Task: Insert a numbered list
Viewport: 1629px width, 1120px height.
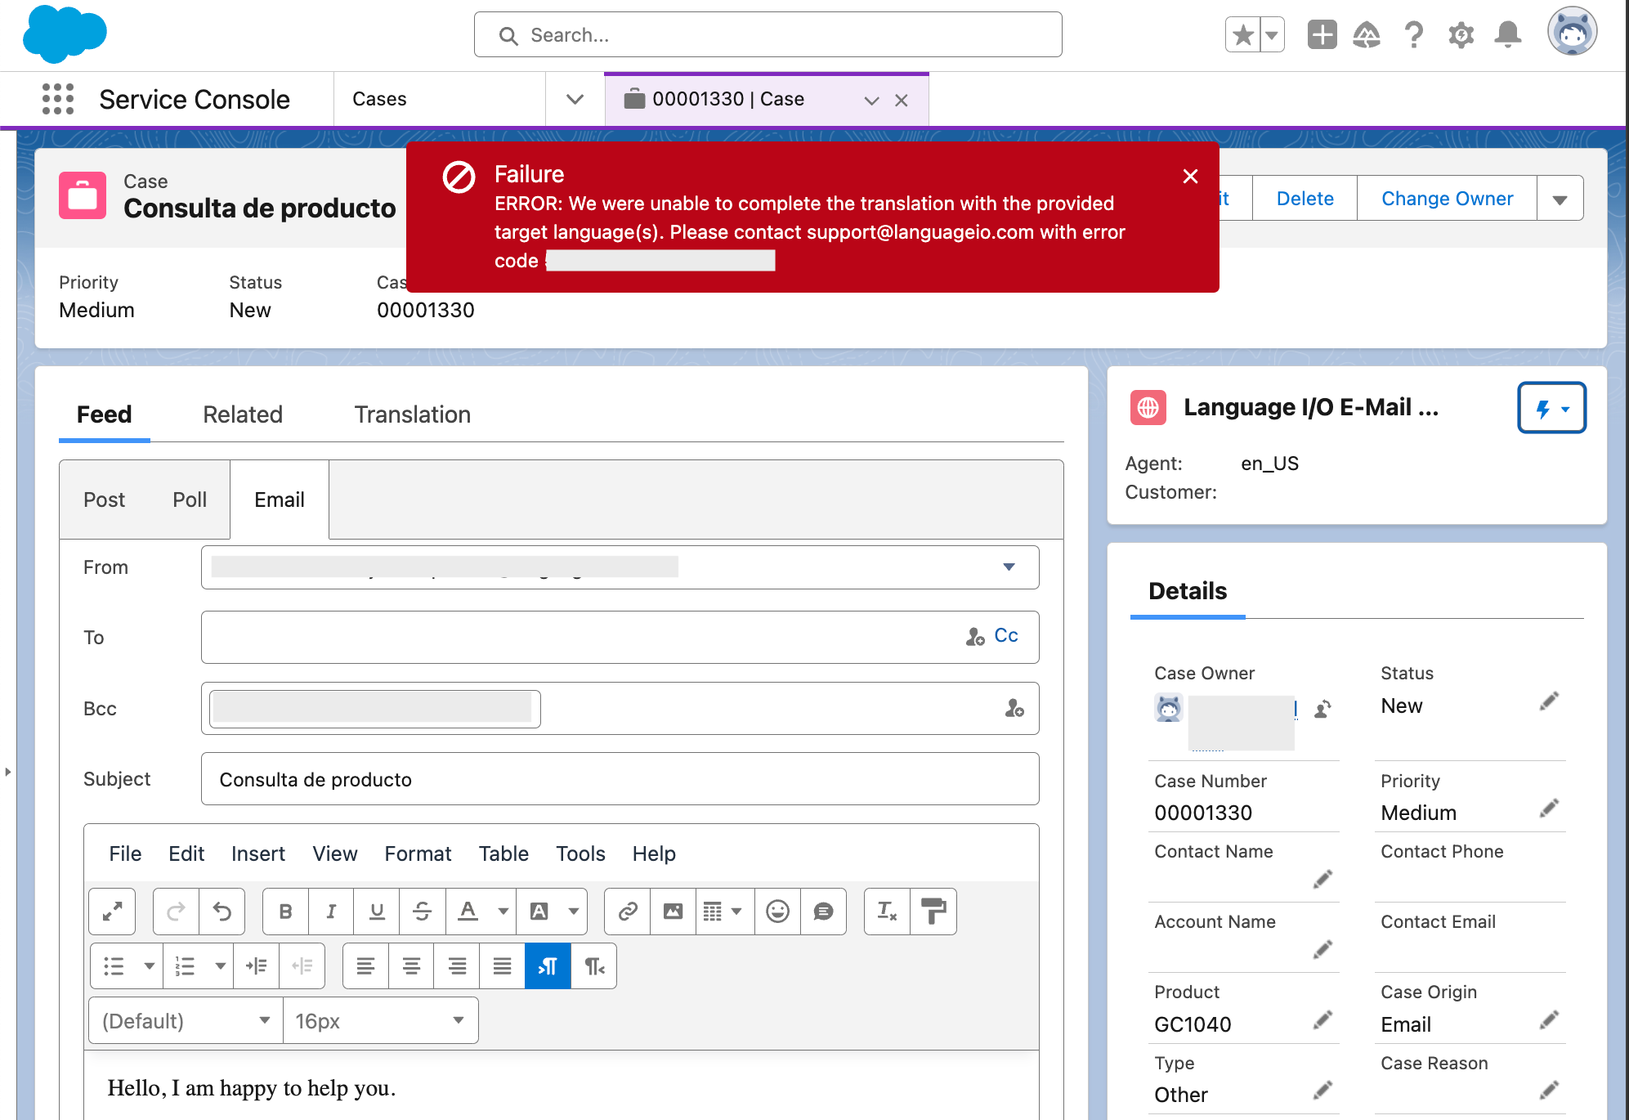Action: 186,966
